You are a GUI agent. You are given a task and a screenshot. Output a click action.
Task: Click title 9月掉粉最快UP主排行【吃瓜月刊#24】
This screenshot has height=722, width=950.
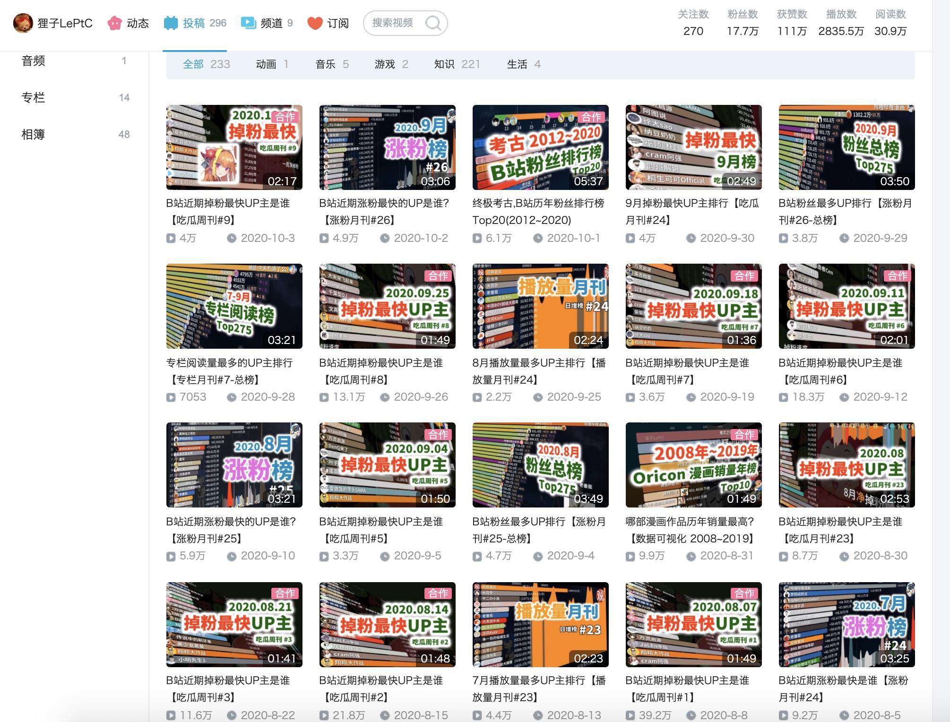(692, 212)
